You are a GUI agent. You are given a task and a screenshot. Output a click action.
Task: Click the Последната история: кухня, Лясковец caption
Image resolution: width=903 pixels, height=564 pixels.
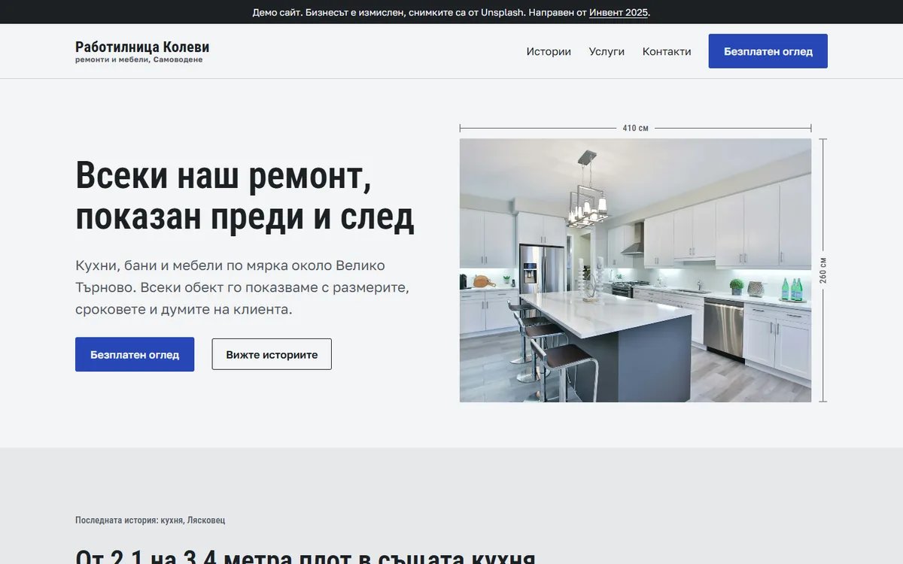150,520
